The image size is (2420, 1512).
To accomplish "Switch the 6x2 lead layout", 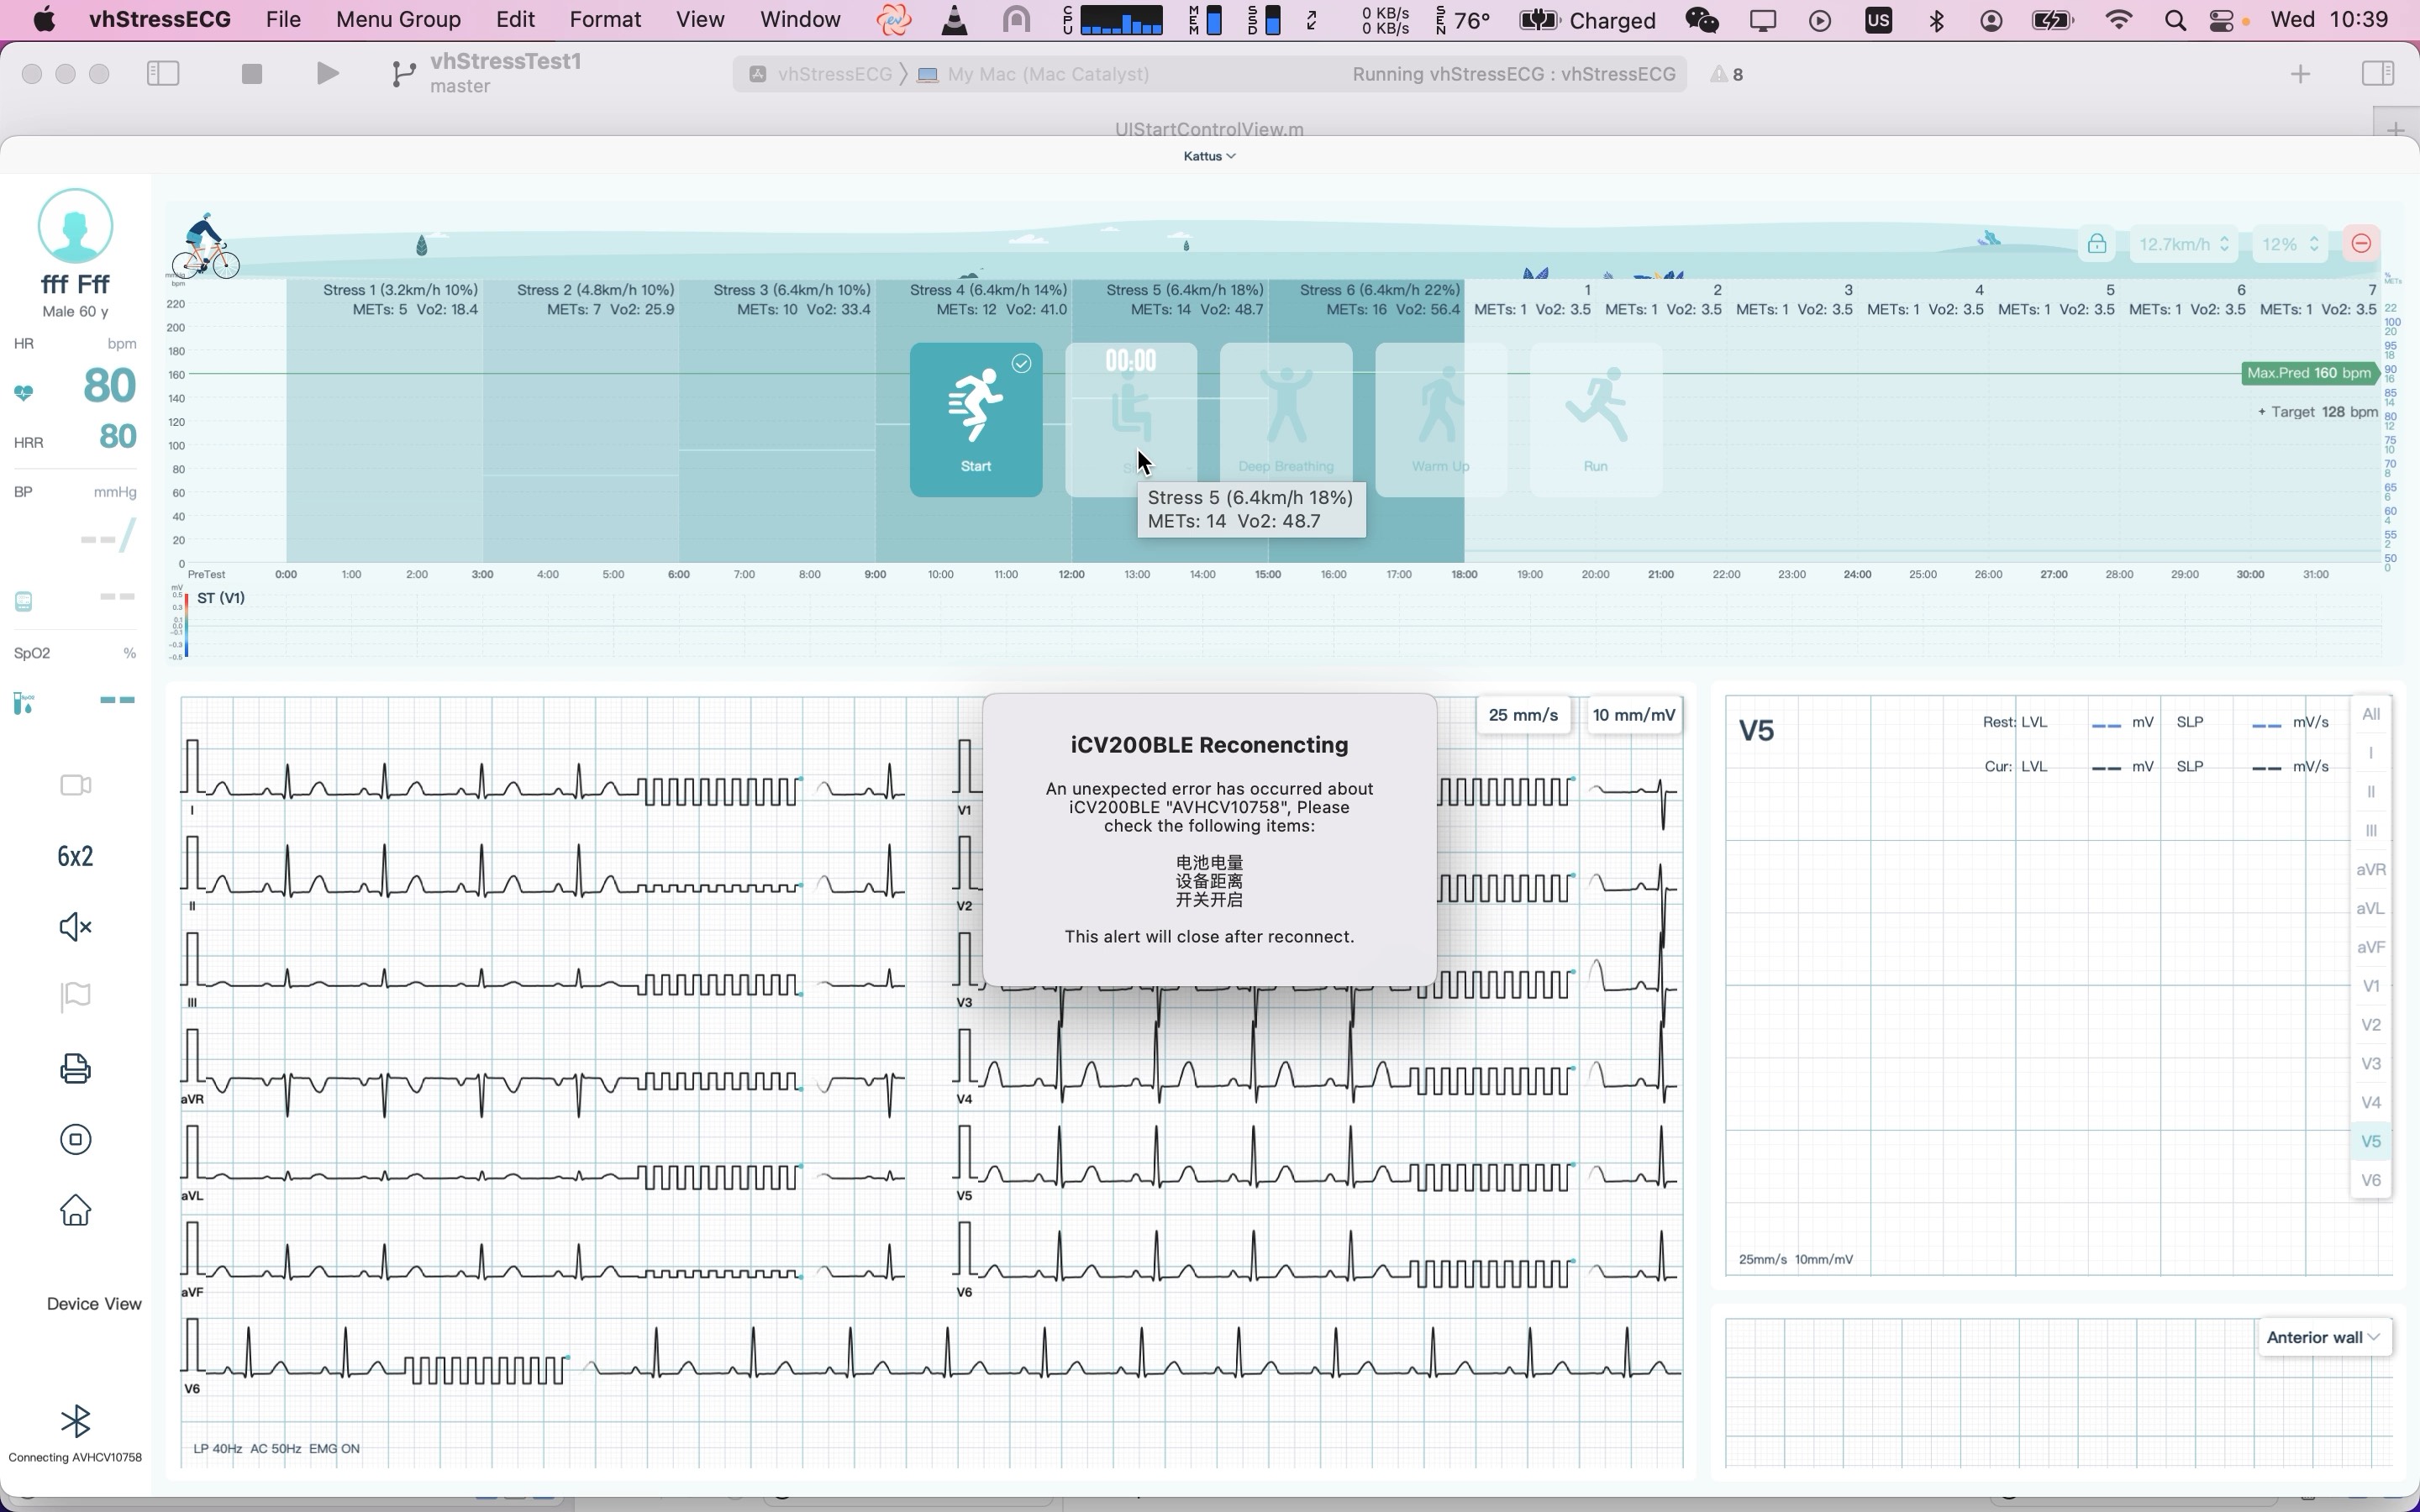I will coord(76,856).
